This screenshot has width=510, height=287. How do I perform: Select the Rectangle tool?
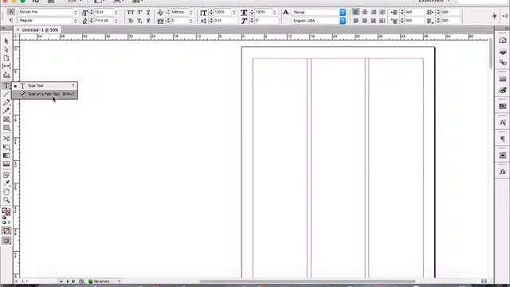coord(6,128)
